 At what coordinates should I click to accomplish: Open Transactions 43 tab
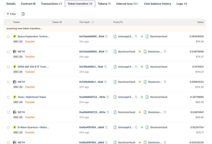click(51, 4)
